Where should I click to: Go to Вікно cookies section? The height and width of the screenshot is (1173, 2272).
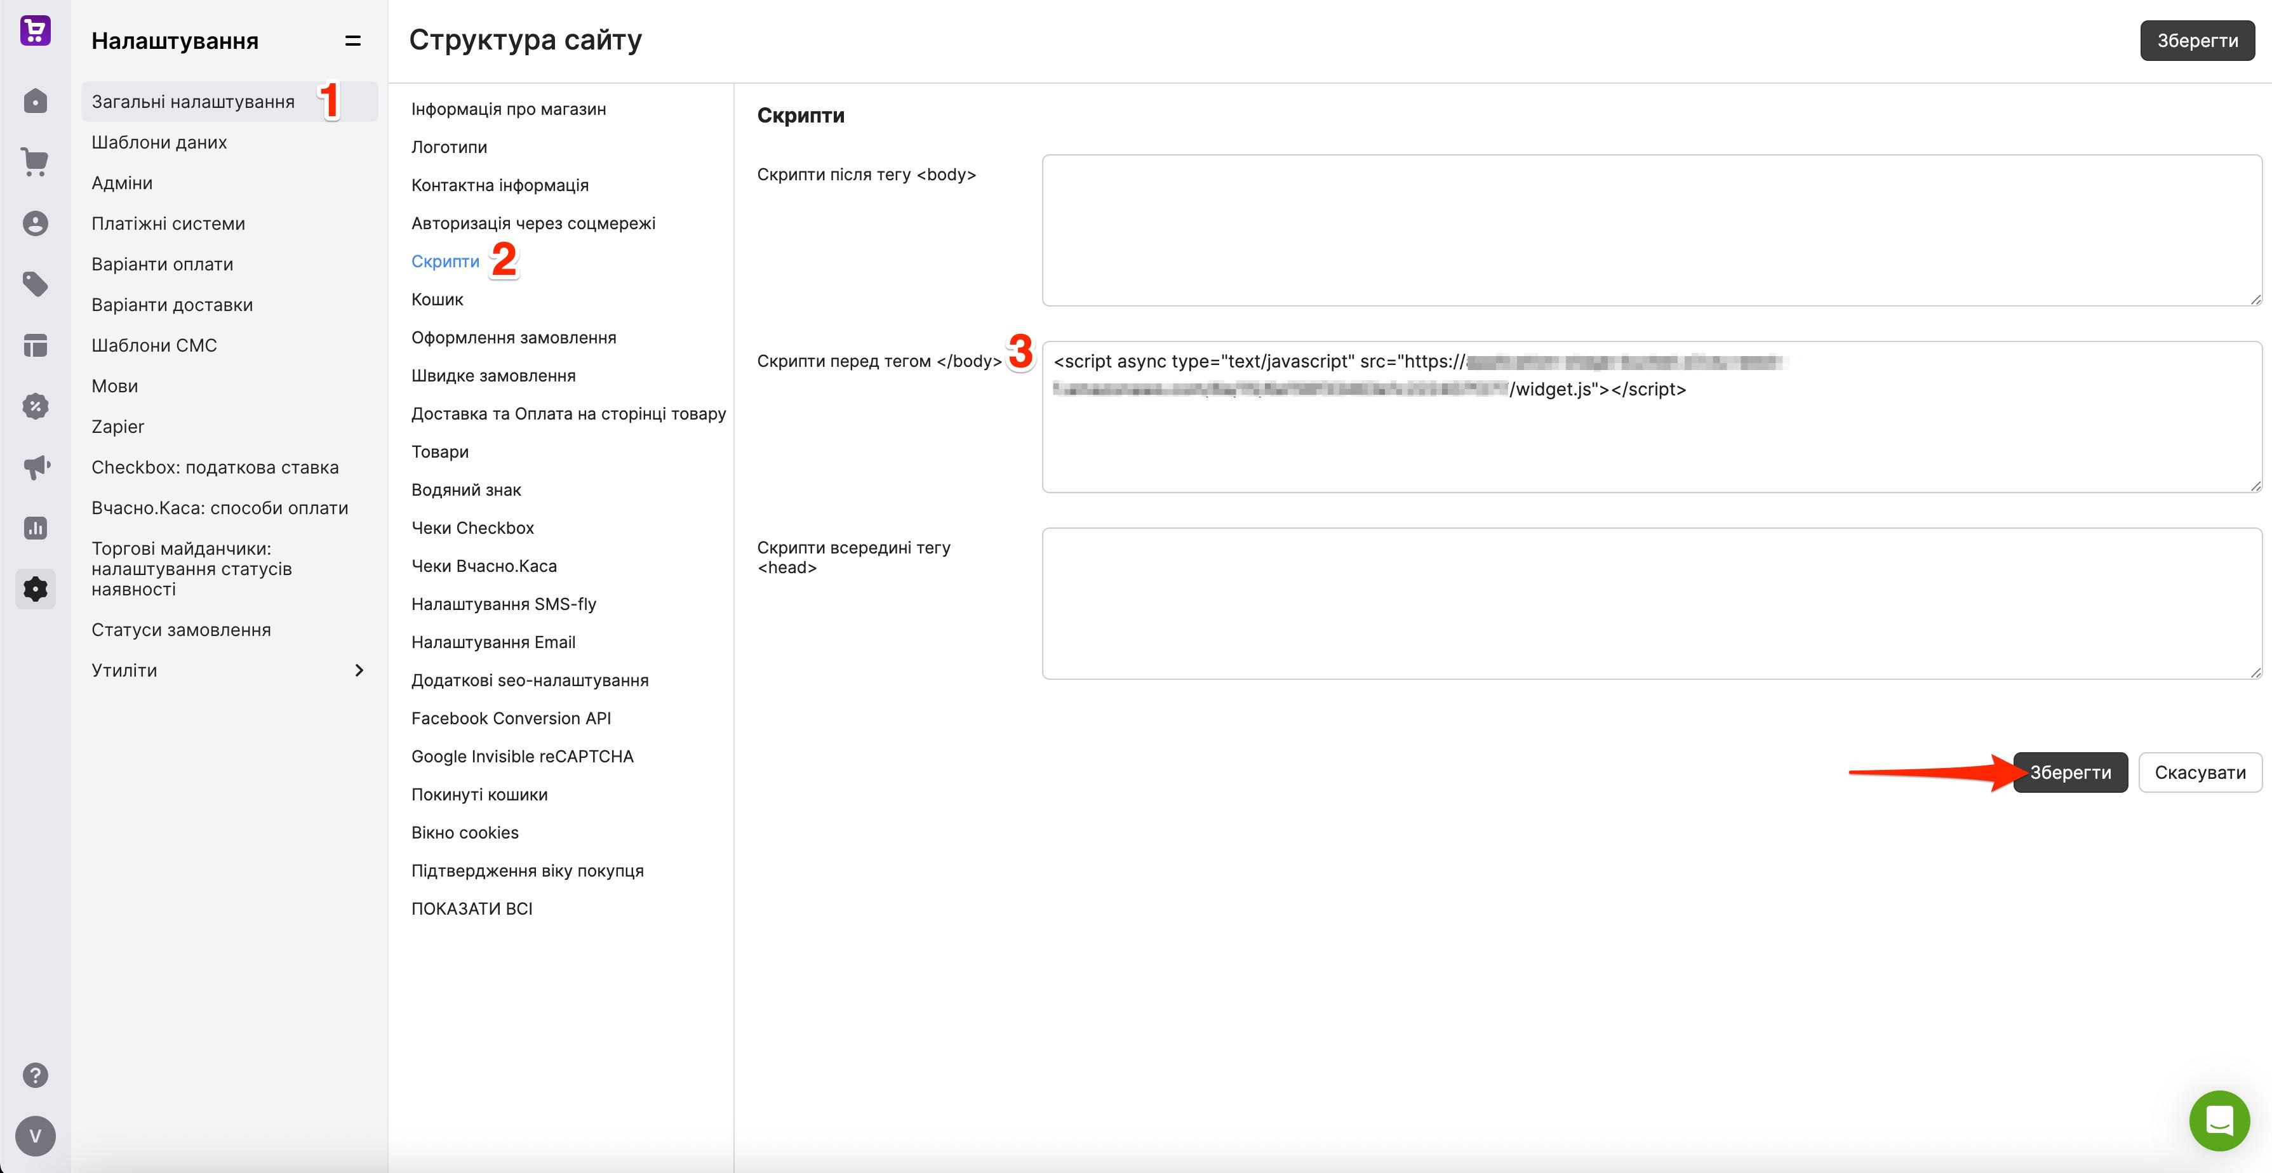[x=465, y=833]
